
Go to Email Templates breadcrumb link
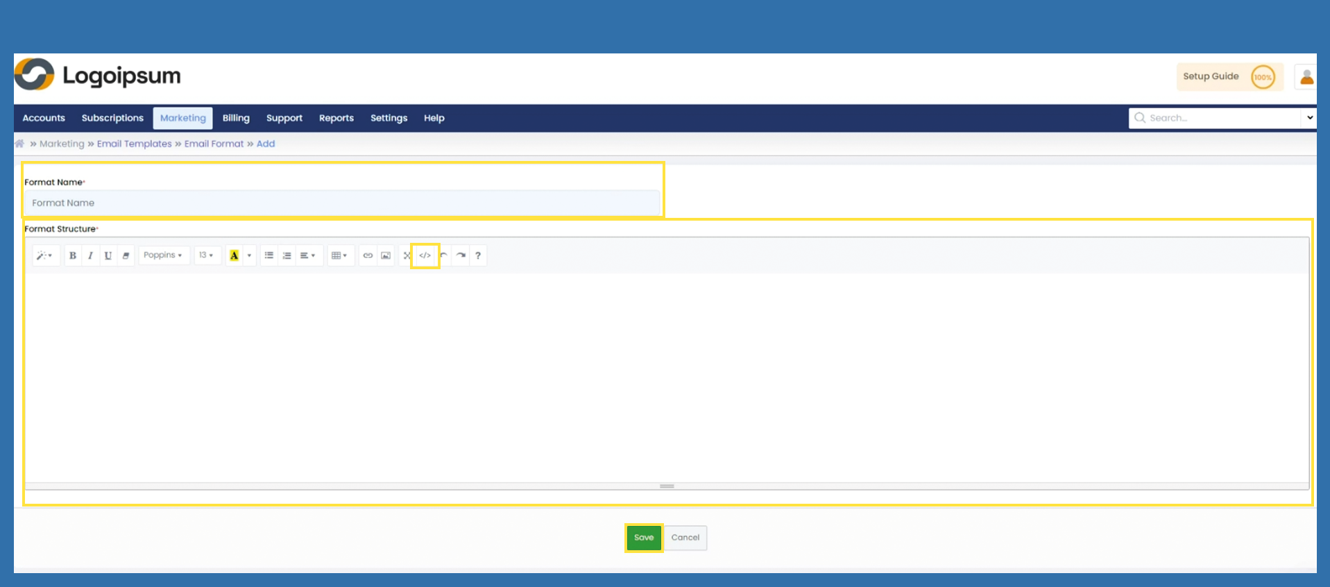pos(134,144)
